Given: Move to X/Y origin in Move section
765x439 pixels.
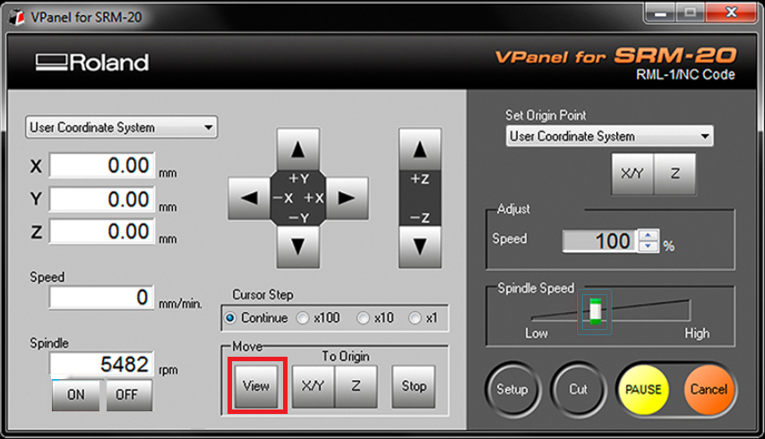Looking at the screenshot, I should [x=314, y=386].
